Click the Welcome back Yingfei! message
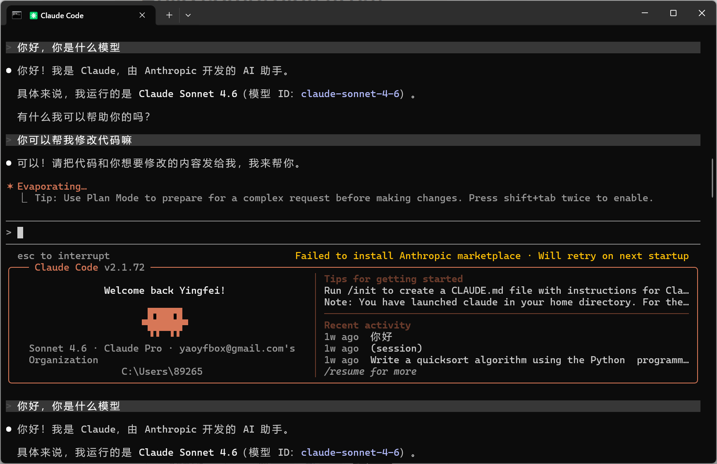 point(165,290)
